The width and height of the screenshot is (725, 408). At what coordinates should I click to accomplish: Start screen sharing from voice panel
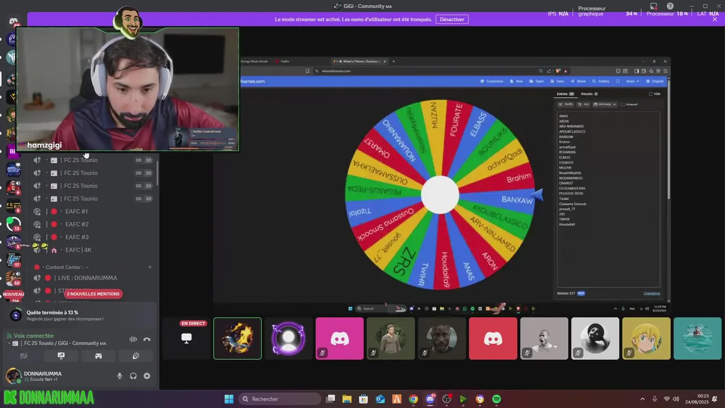tap(61, 356)
